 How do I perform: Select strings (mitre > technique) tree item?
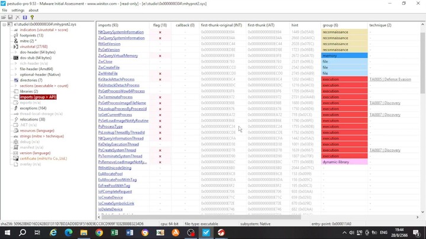click(x=42, y=136)
